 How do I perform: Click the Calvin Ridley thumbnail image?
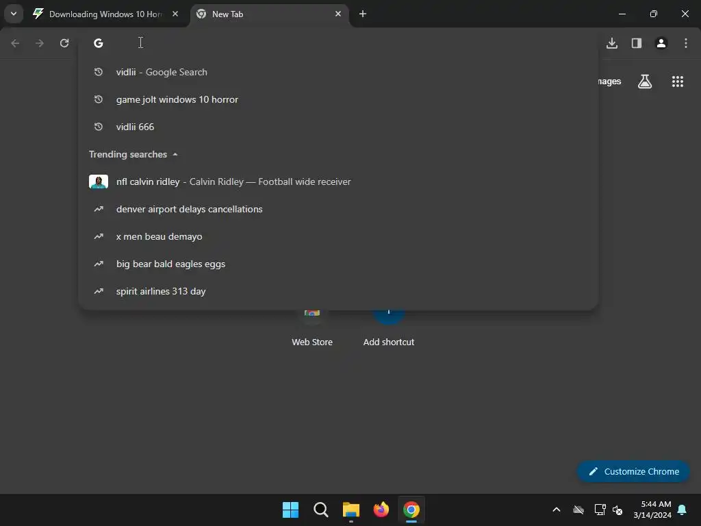point(99,181)
